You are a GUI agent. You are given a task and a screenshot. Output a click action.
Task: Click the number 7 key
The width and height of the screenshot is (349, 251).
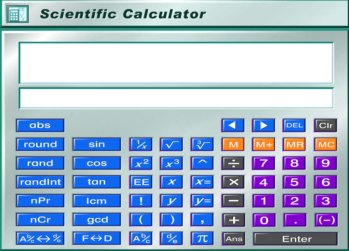[264, 163]
